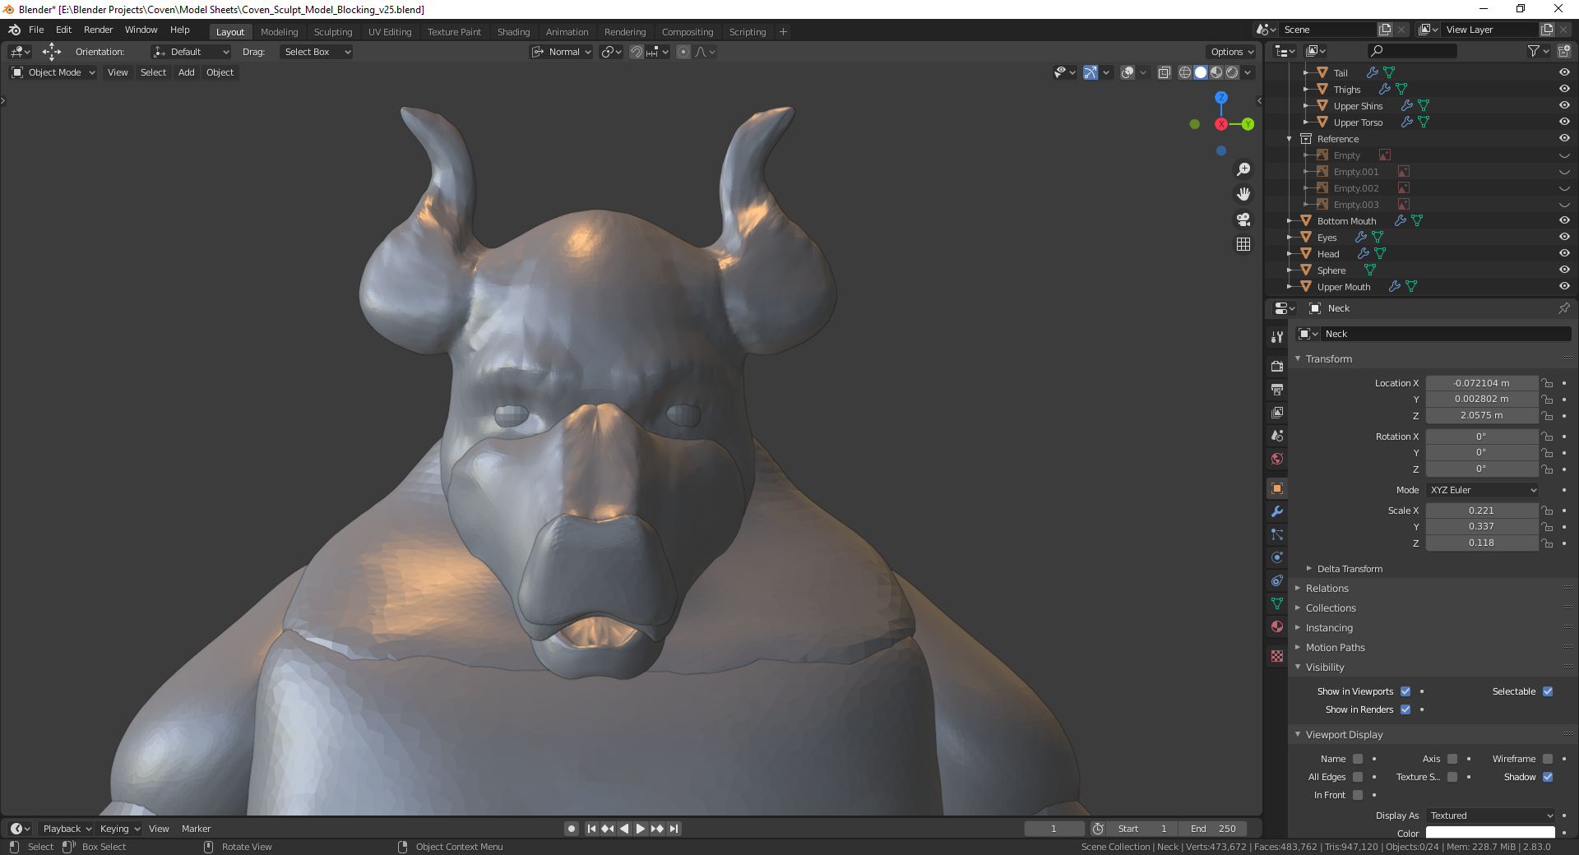Switch to the Sculpting workspace tab

pos(333,31)
